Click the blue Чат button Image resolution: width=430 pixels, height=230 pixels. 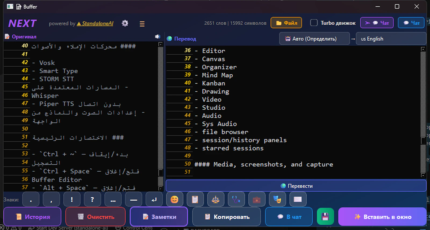click(411, 23)
